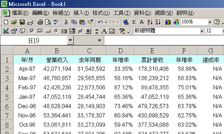Insert a List Box control icon
The width and height of the screenshot is (224, 134).
(x=64, y=31)
